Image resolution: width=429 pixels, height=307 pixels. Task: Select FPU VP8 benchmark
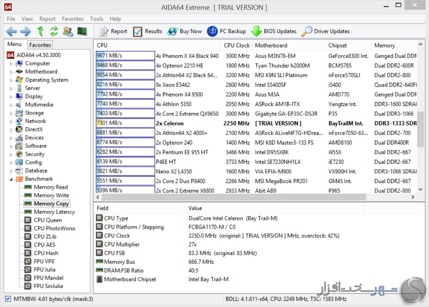pyautogui.click(x=44, y=261)
